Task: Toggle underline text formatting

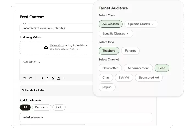Action: pyautogui.click(x=53, y=78)
